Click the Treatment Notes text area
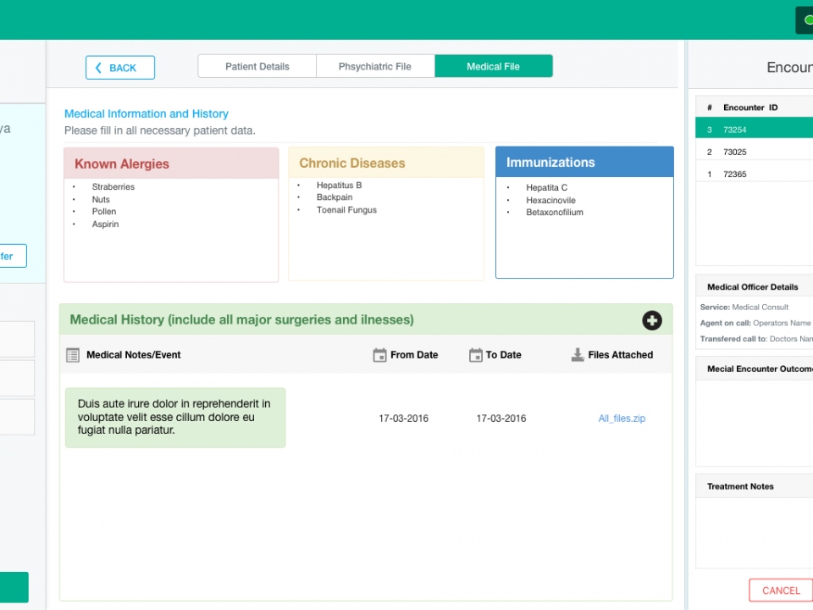The image size is (813, 610). pos(754,532)
